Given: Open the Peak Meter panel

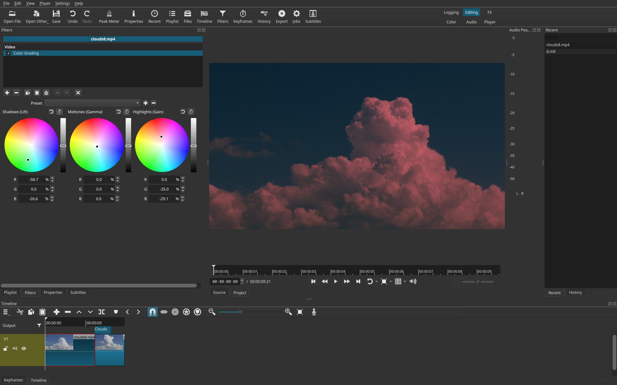Looking at the screenshot, I should point(109,16).
